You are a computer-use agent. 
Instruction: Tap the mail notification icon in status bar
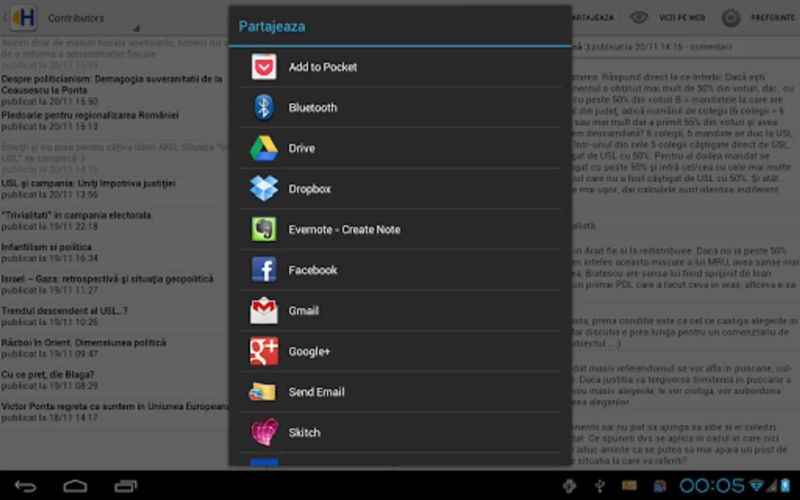coord(629,486)
